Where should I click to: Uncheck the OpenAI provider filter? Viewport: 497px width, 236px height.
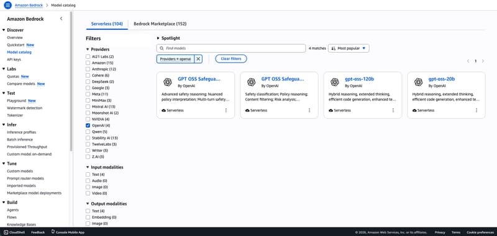coord(88,125)
